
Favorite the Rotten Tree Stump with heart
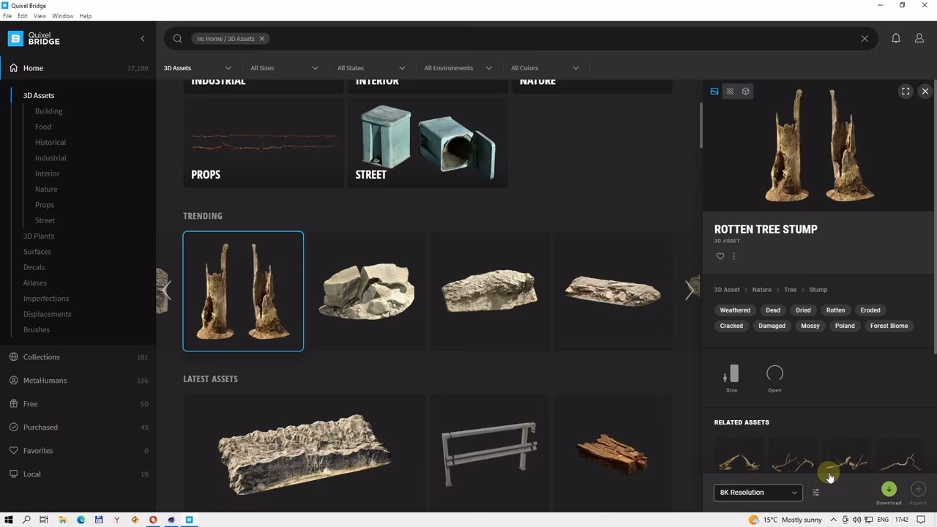(720, 256)
